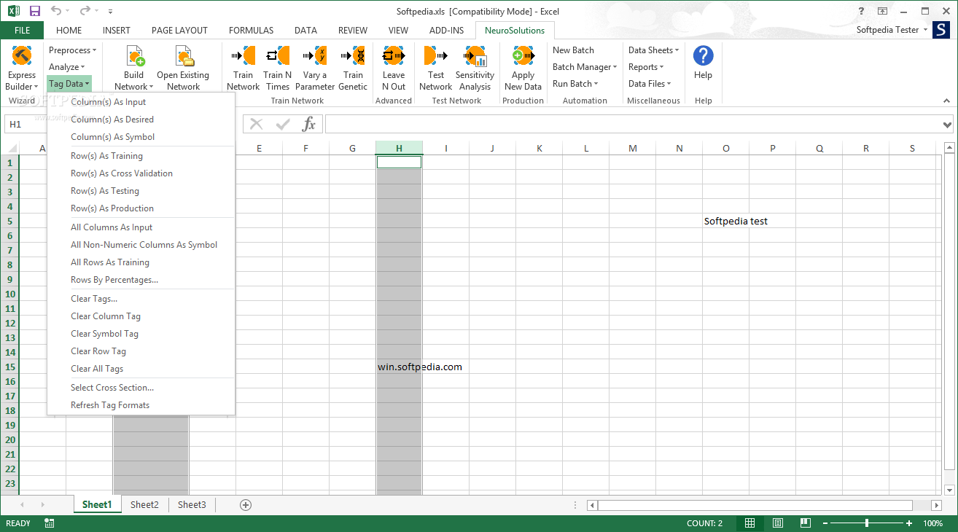Image resolution: width=958 pixels, height=532 pixels.
Task: Expand the Data Sheets dropdown
Action: tap(653, 50)
